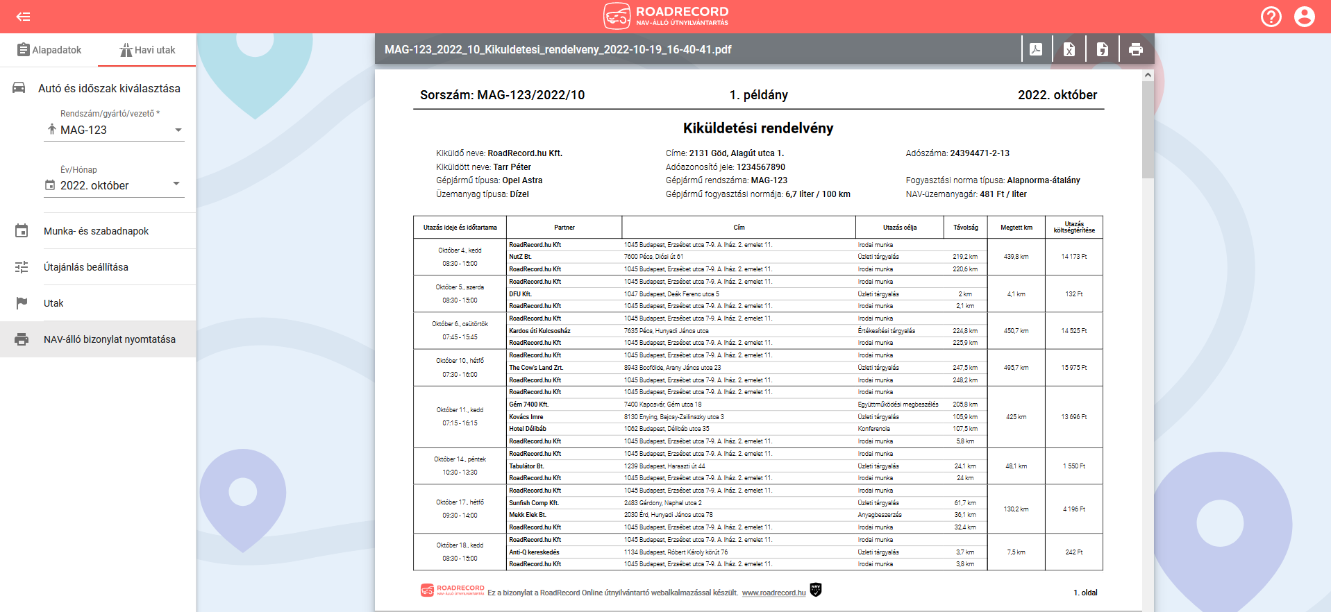
Task: Click the scrollbar up arrow in document viewer
Action: coord(1148,75)
